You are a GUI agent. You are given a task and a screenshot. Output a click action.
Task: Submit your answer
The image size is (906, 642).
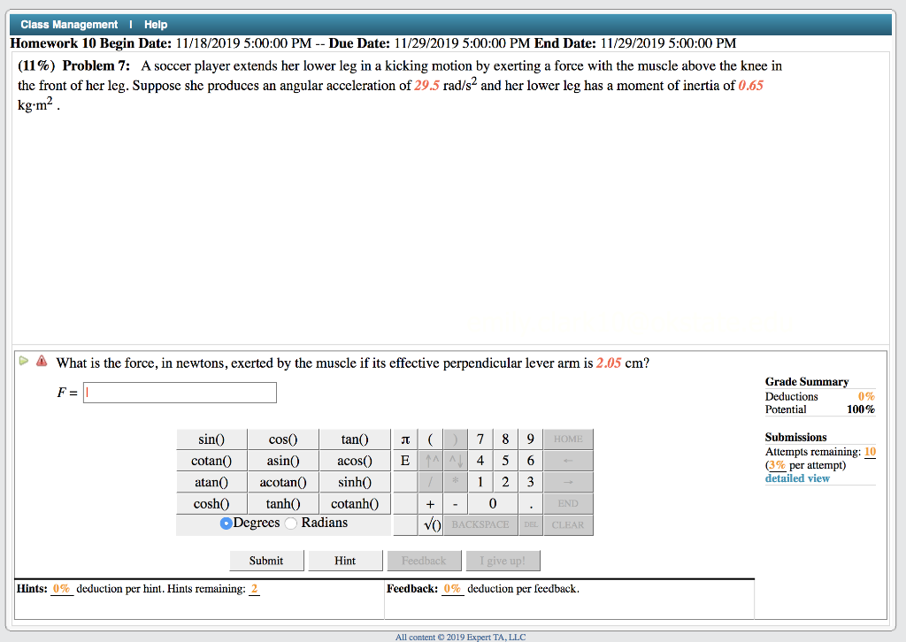(266, 560)
